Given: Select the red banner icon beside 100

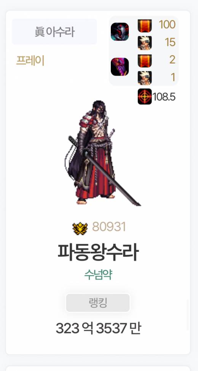Looking at the screenshot, I should (x=145, y=26).
